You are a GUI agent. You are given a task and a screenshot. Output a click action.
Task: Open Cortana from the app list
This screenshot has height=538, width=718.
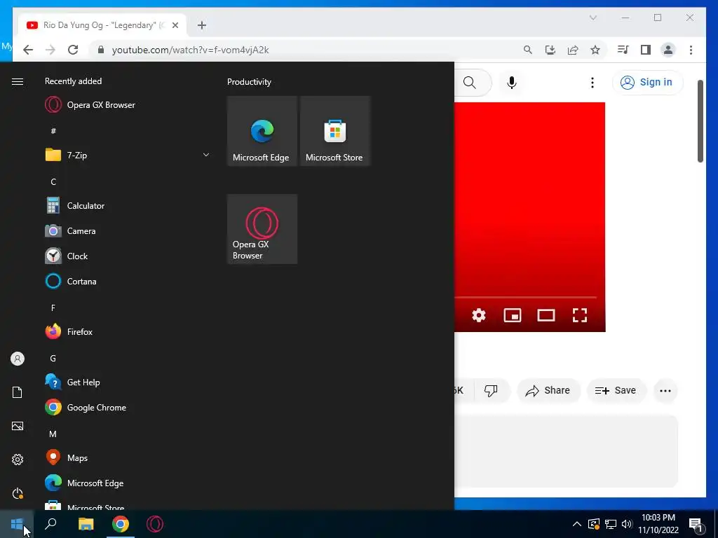(126, 282)
